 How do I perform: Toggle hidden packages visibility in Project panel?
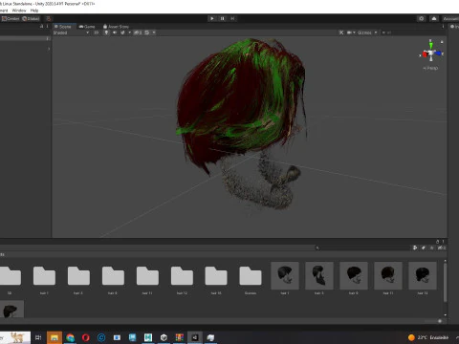(x=442, y=247)
